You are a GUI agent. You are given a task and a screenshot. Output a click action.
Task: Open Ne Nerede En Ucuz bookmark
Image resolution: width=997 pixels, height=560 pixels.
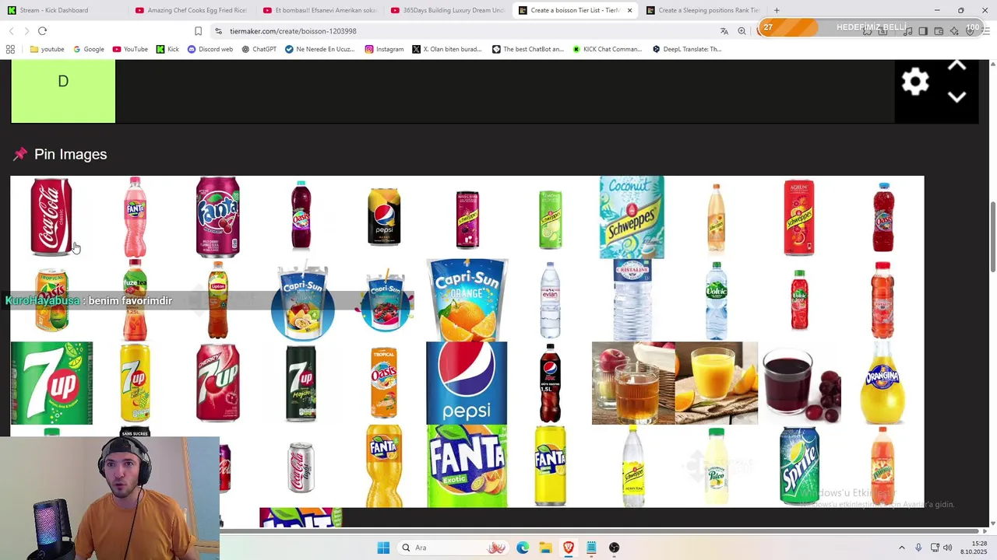pos(319,49)
